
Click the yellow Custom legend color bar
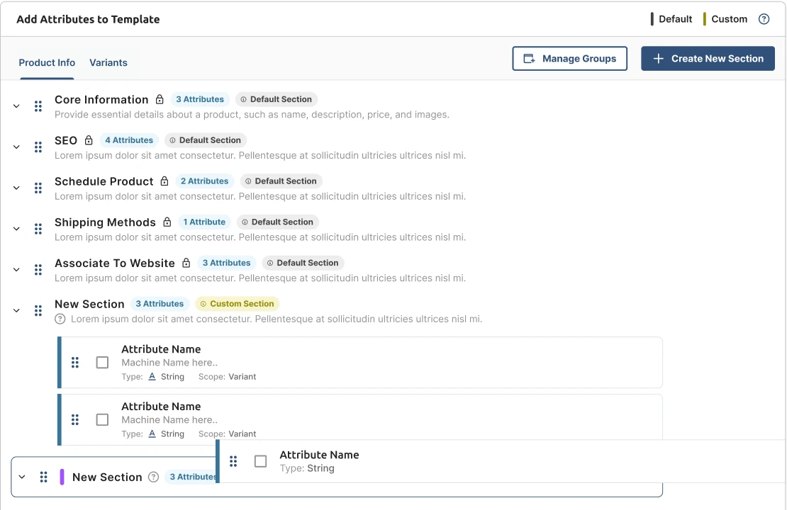(x=705, y=19)
